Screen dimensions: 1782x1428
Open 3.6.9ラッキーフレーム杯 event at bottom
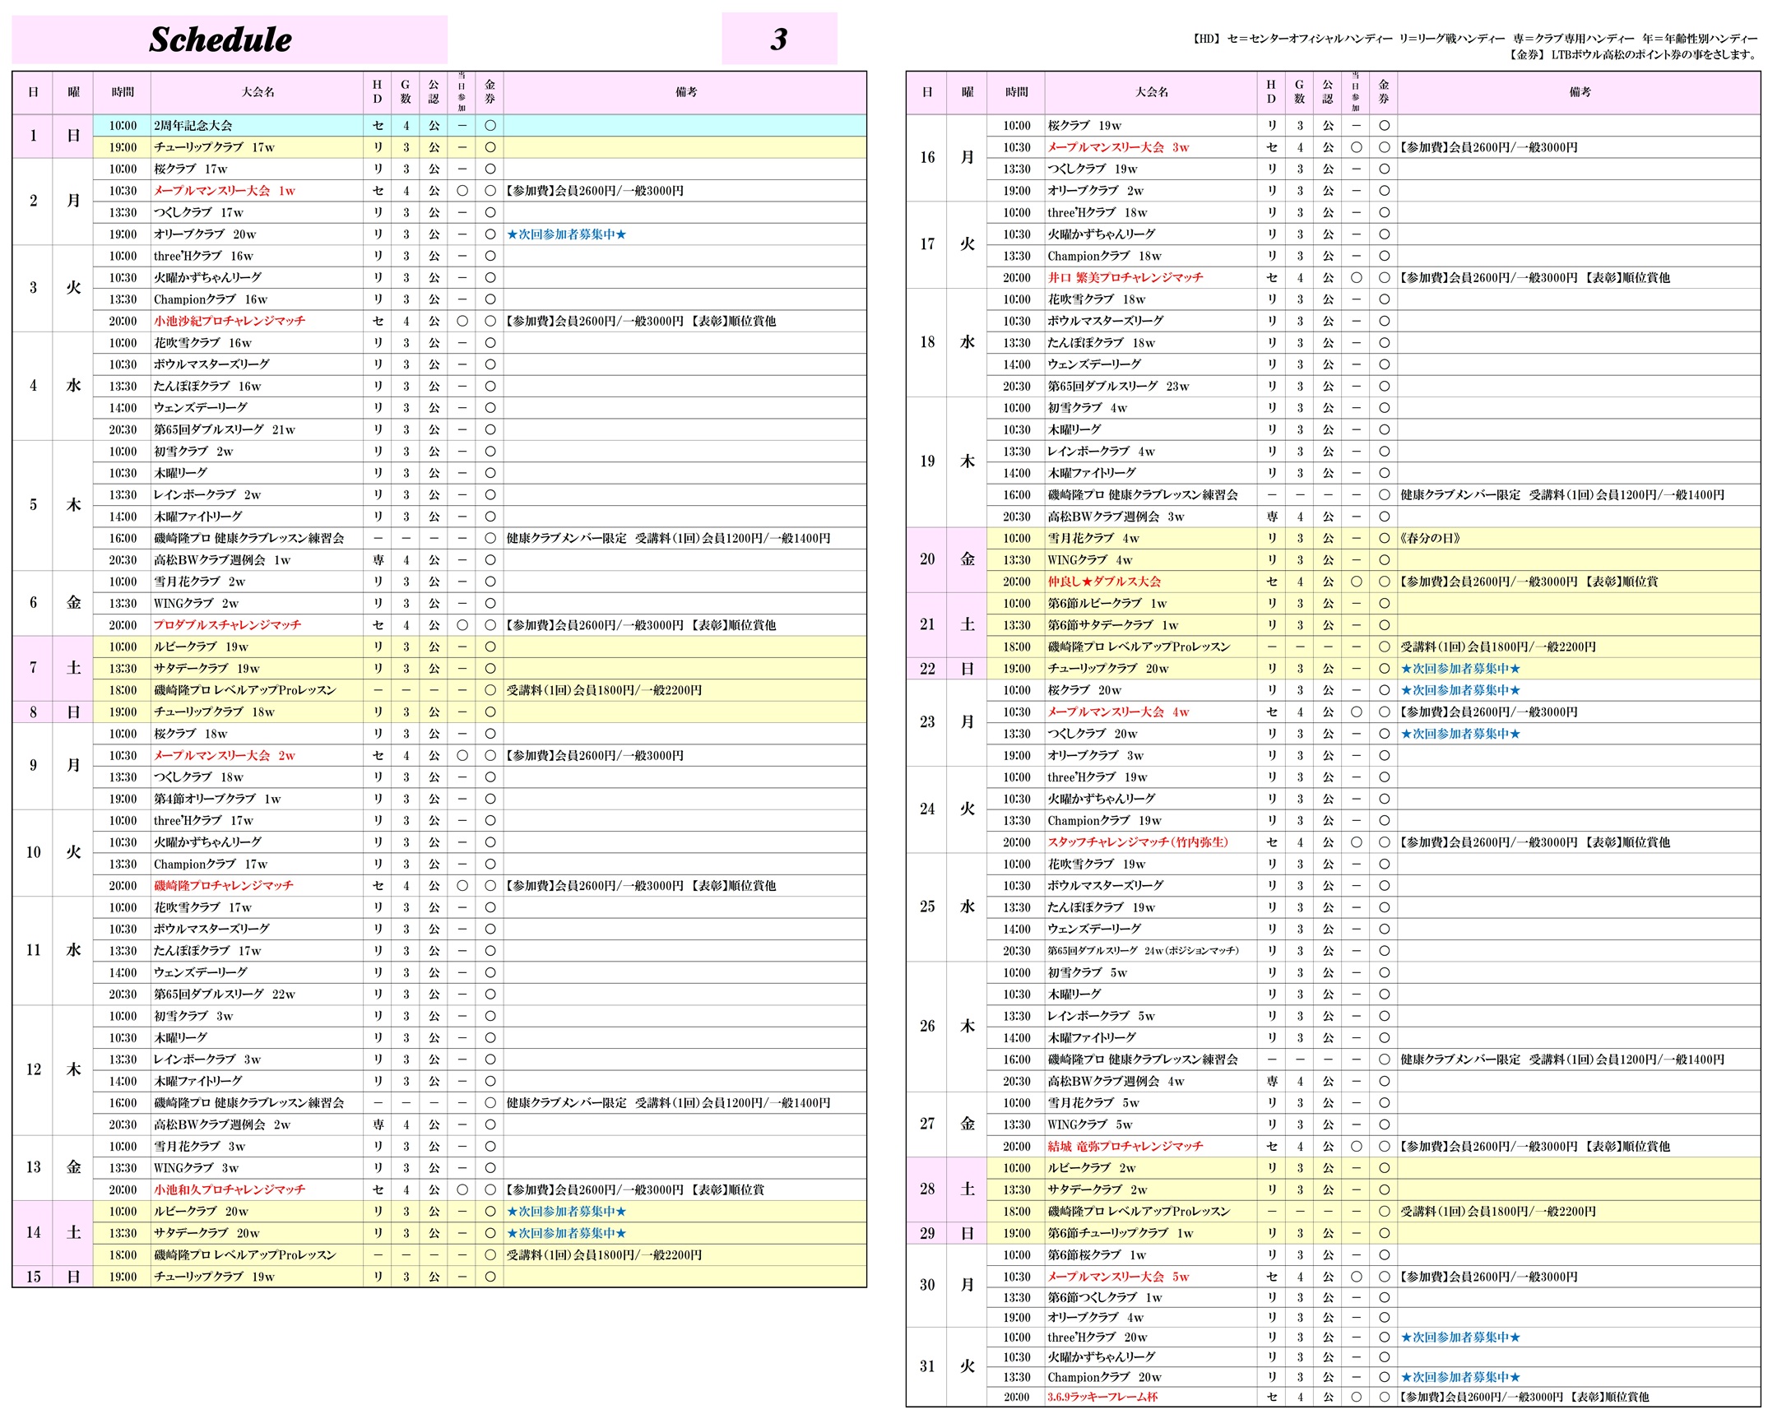[1102, 1397]
